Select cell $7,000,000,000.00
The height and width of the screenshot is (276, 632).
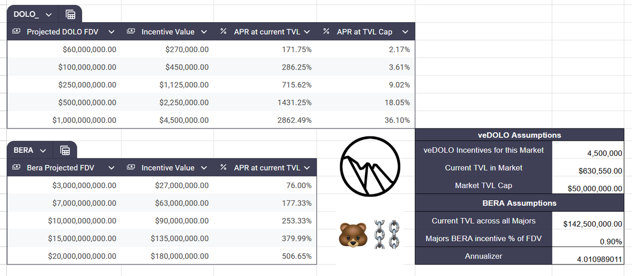[x=64, y=203]
